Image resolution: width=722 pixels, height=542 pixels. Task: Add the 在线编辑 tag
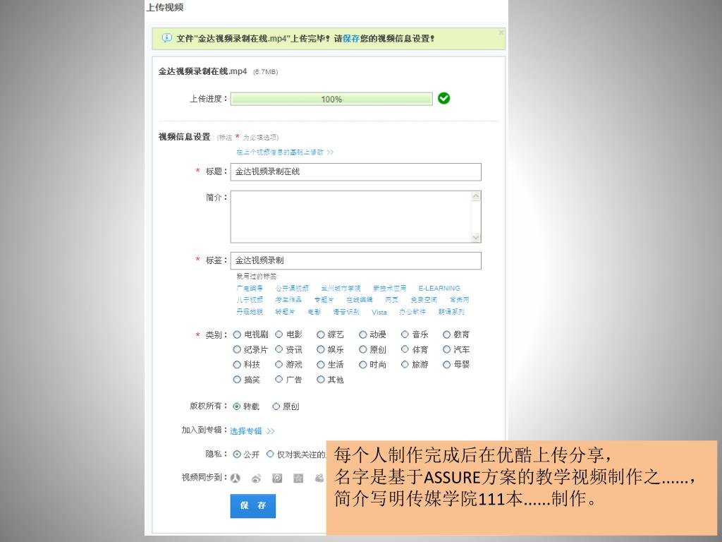click(359, 300)
